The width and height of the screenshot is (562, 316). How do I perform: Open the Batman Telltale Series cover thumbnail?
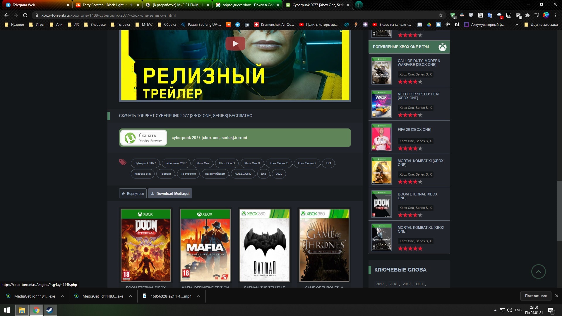point(265,245)
